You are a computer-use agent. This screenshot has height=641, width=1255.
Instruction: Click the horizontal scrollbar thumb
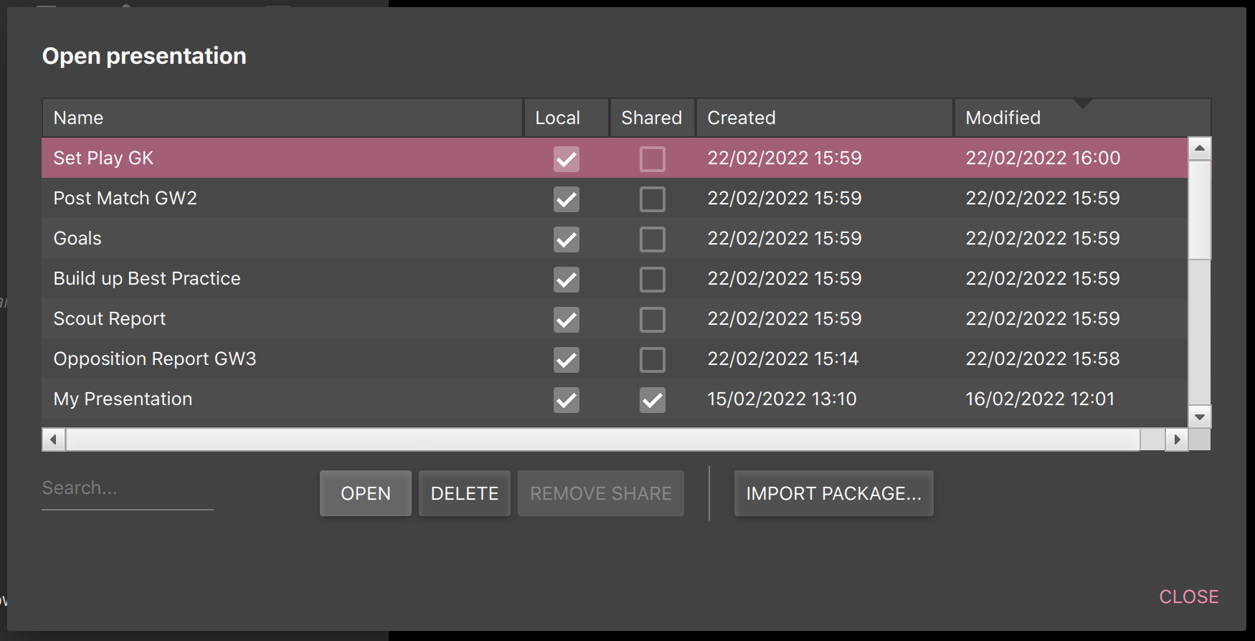click(603, 440)
